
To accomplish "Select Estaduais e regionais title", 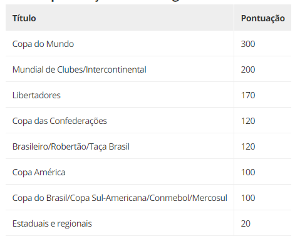I will coord(52,223).
